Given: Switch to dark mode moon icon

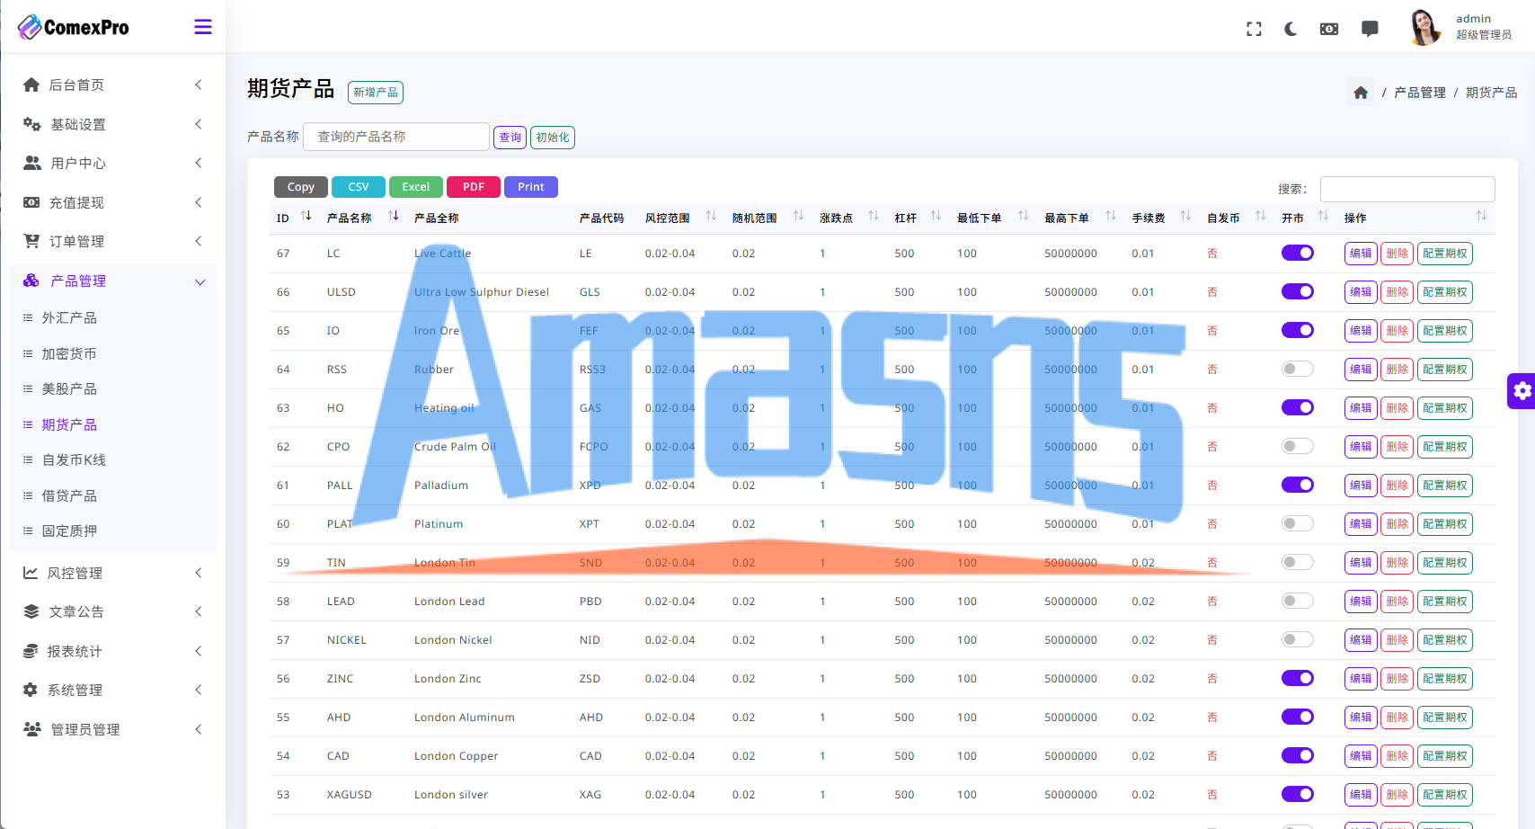Looking at the screenshot, I should (x=1291, y=29).
